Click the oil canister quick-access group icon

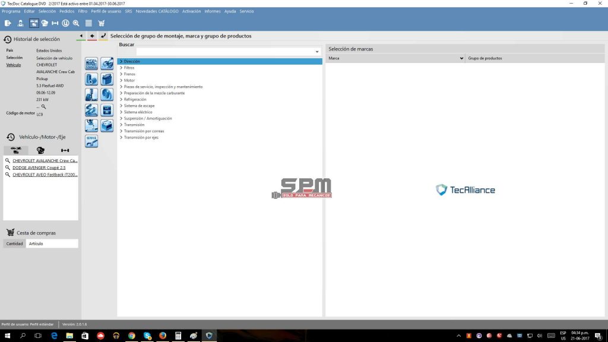107,79
